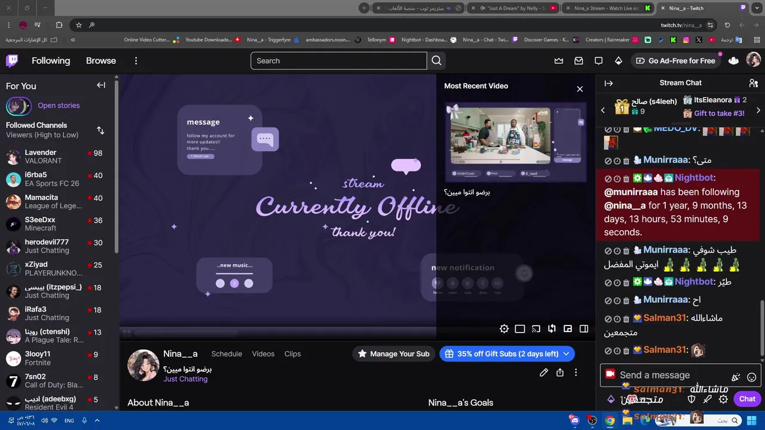
Task: Toggle picture-in-picture mini player
Action: click(568, 329)
